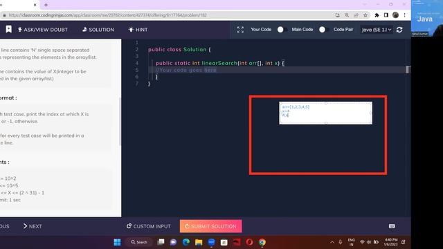Image resolution: width=443 pixels, height=249 pixels.
Task: Open the Windows Start menu
Action: tap(117, 242)
